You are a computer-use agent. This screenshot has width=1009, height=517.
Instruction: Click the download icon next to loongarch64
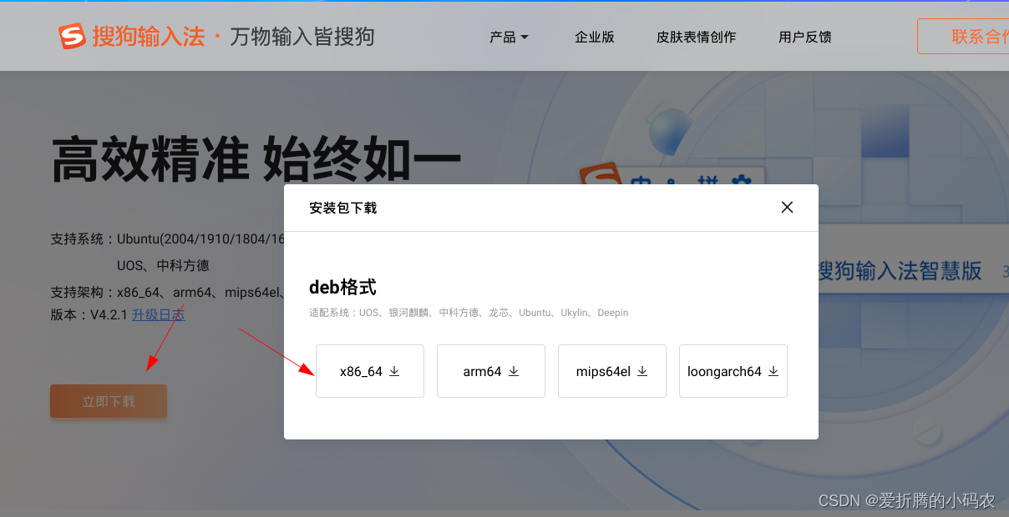click(x=775, y=372)
